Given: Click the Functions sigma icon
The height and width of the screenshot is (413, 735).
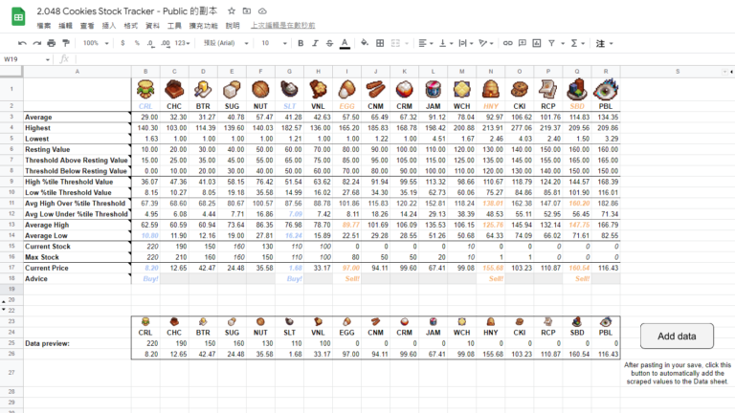Looking at the screenshot, I should [574, 43].
